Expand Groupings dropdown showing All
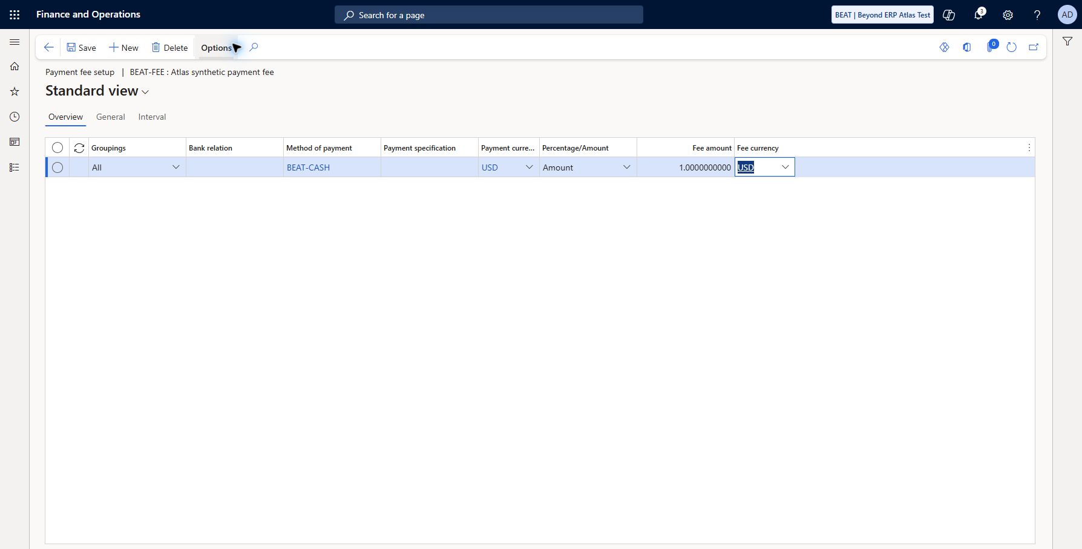This screenshot has width=1082, height=549. tap(176, 167)
